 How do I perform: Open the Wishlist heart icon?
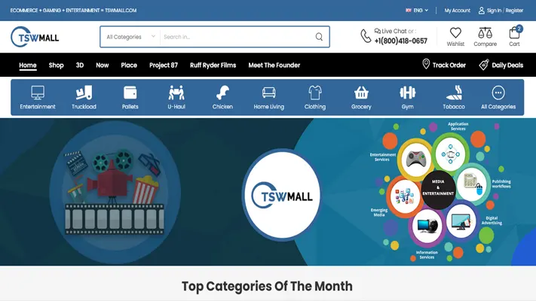[455, 33]
